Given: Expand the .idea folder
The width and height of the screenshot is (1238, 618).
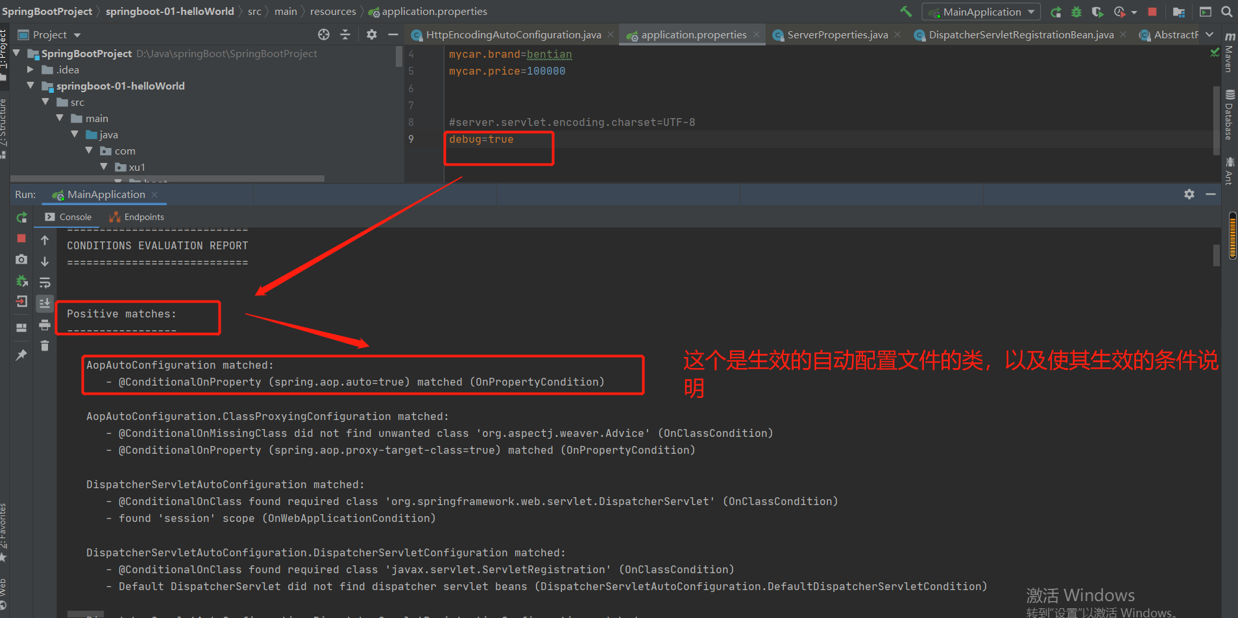Looking at the screenshot, I should (x=30, y=69).
